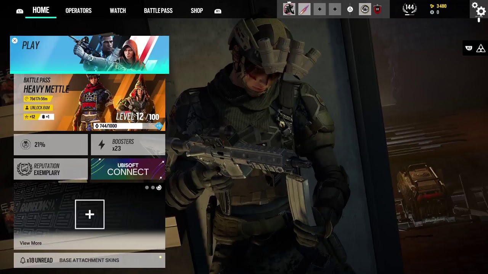
Task: Click the triangle squad prompt icon
Action: (x=350, y=9)
